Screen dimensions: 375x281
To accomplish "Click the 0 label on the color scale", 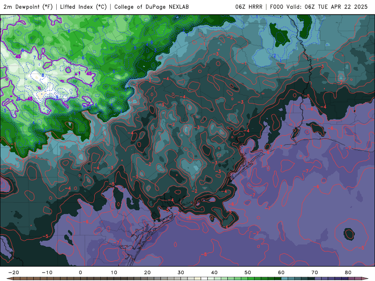I will [x=80, y=273].
